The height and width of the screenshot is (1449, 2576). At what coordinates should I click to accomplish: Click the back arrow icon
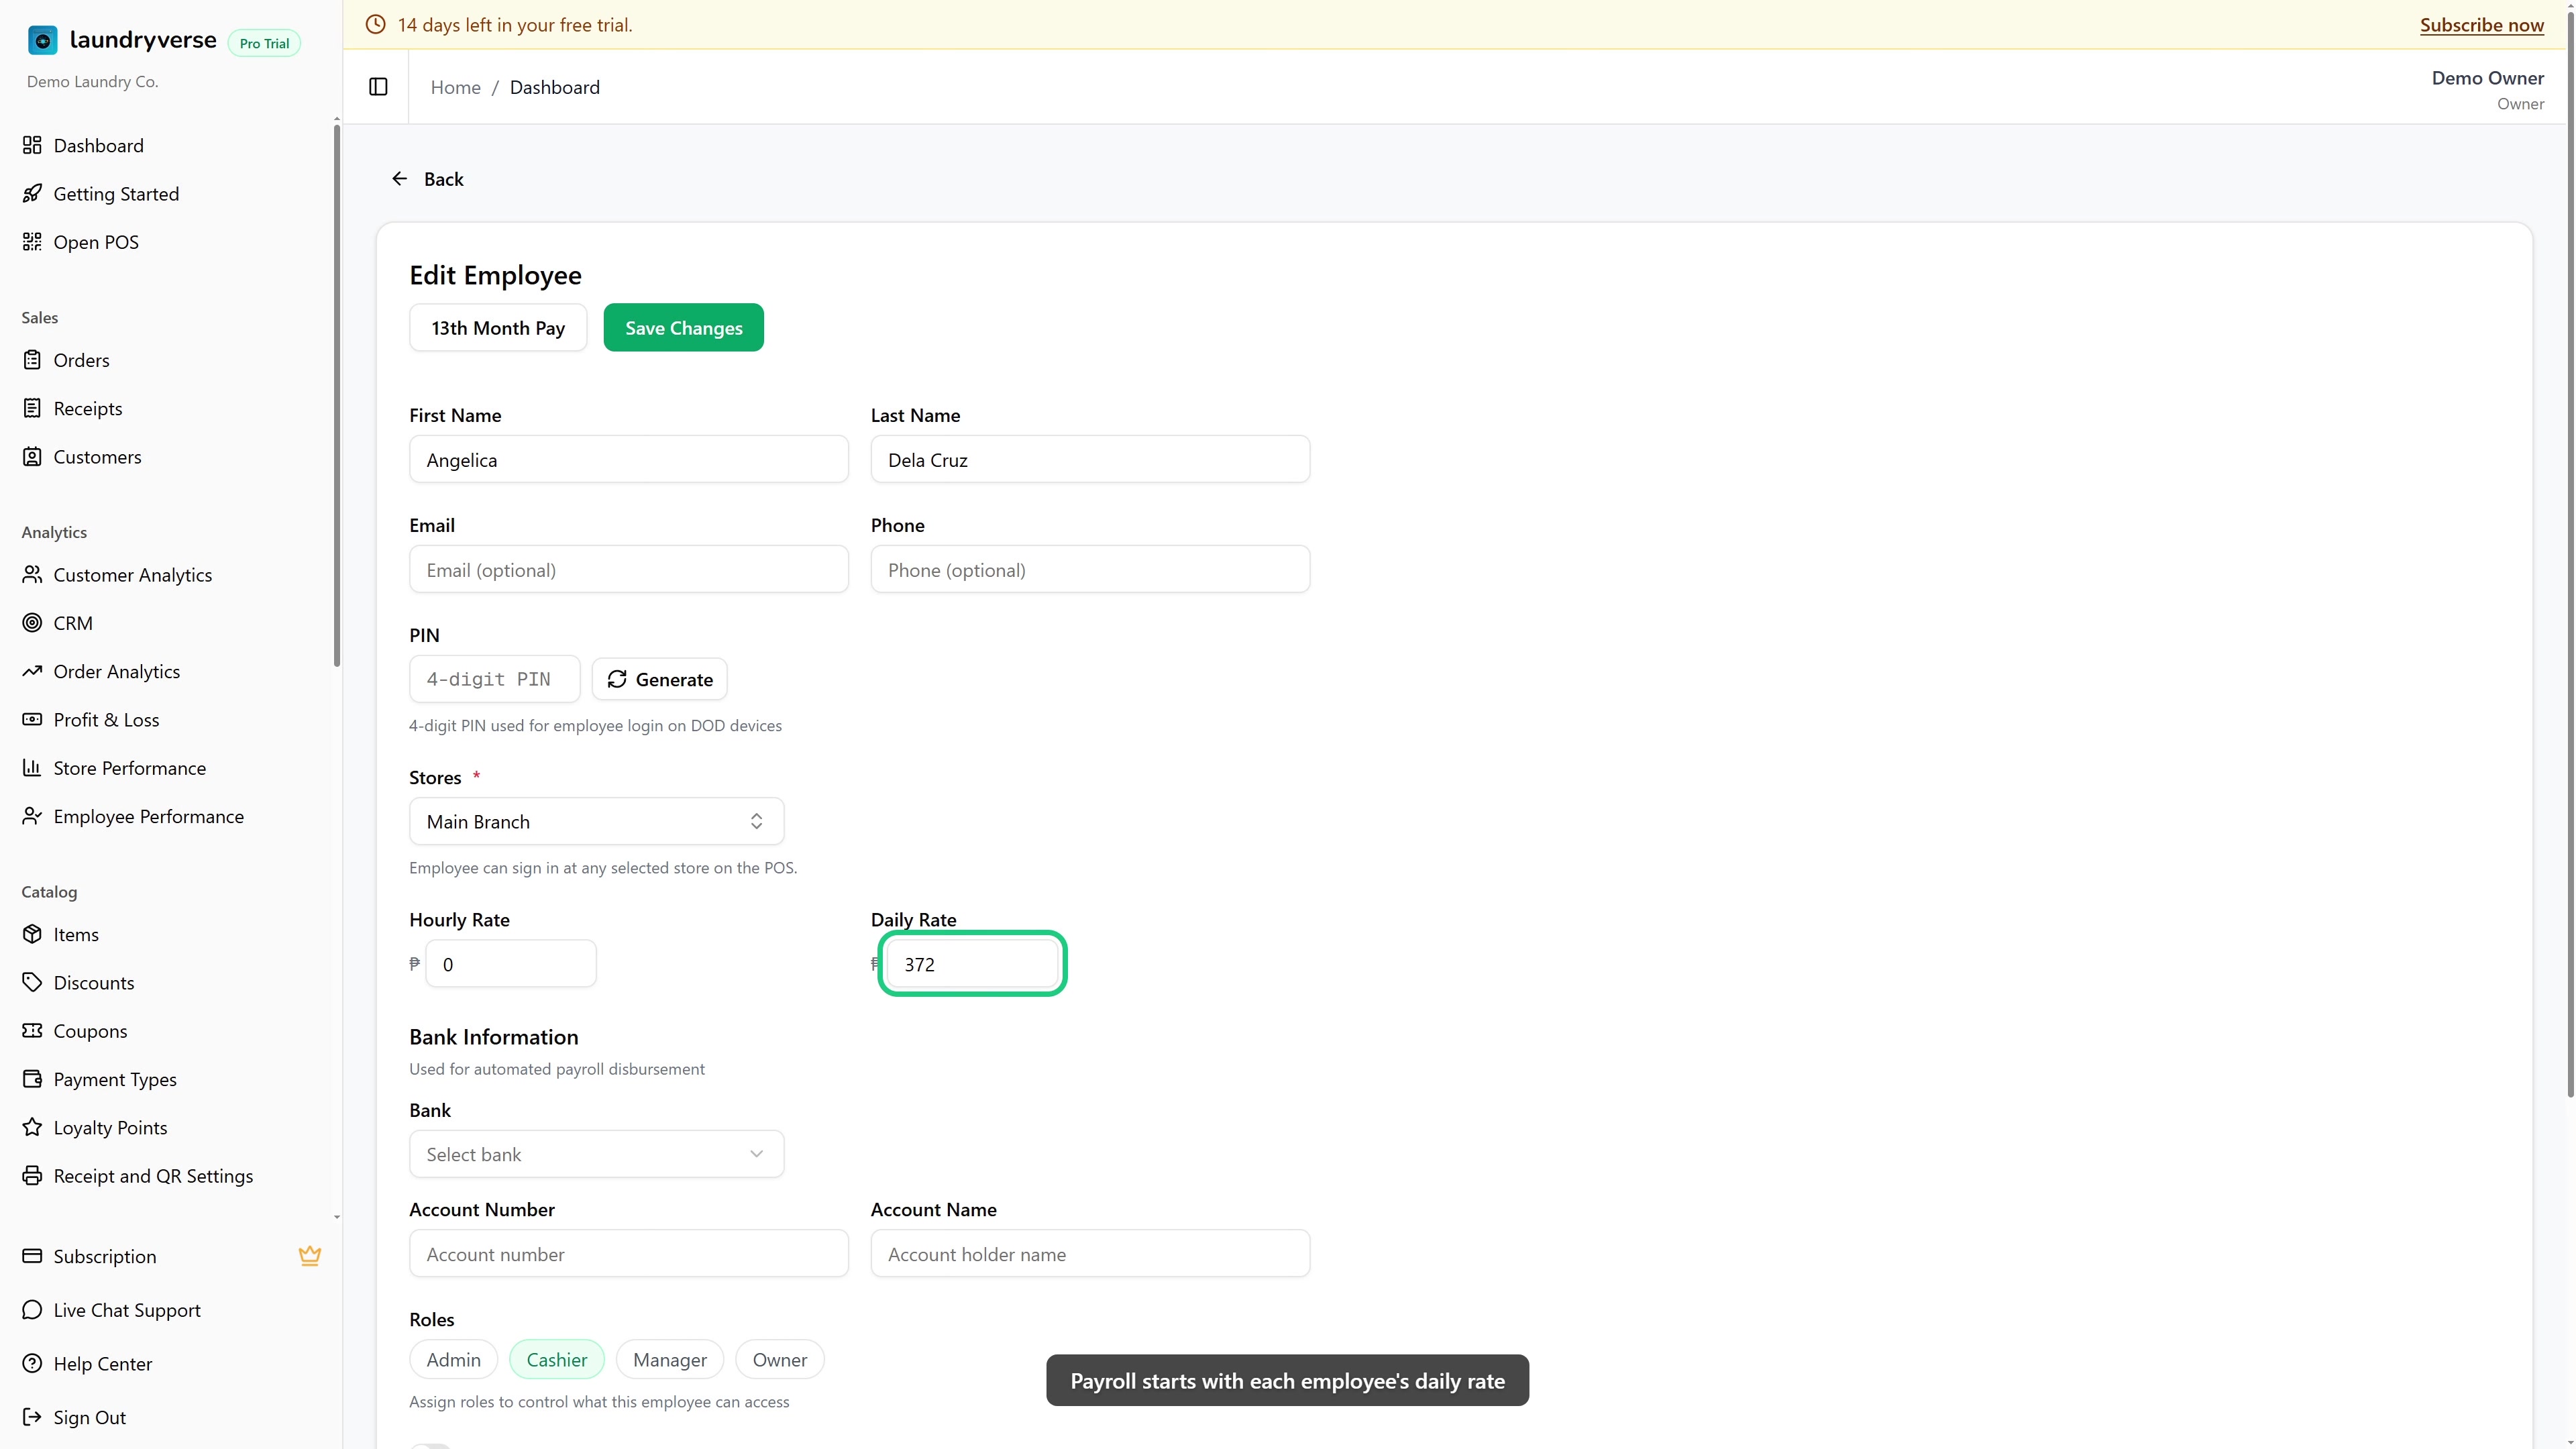pos(399,179)
